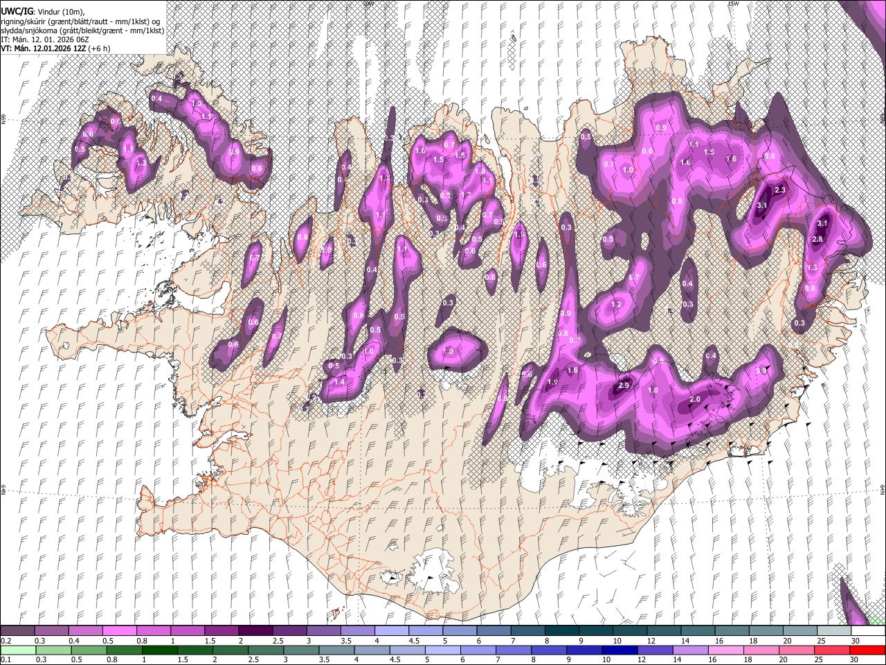Click the 'rigning/skúrir' legend description line
The height and width of the screenshot is (665, 886).
coord(80,21)
